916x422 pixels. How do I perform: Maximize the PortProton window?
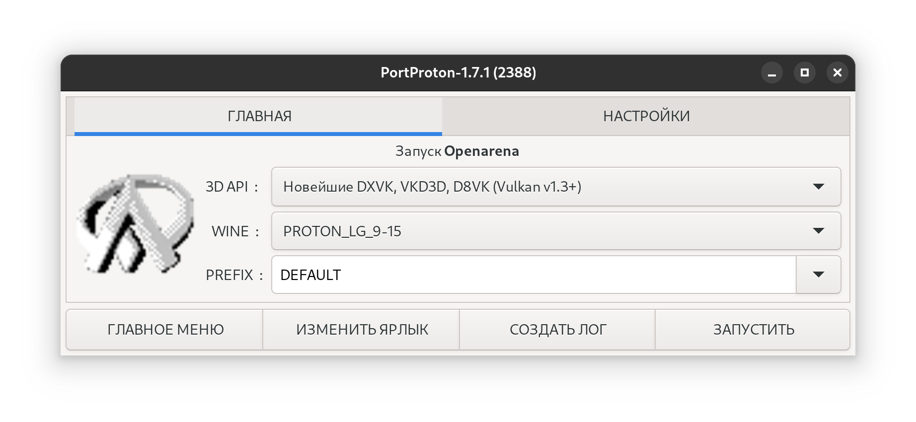(x=805, y=73)
